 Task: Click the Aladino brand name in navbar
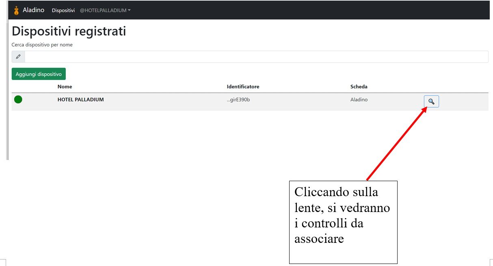[x=33, y=10]
